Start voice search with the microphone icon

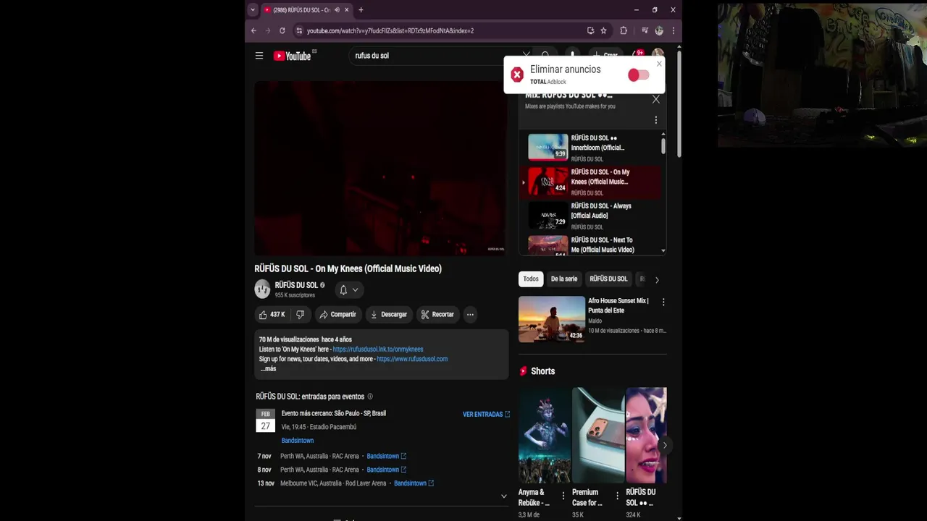(x=572, y=55)
